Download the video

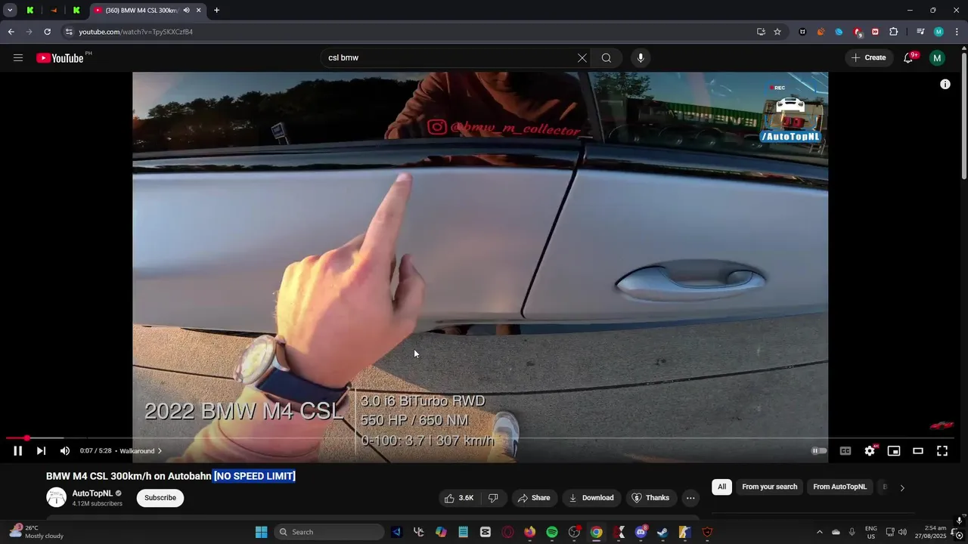point(591,498)
